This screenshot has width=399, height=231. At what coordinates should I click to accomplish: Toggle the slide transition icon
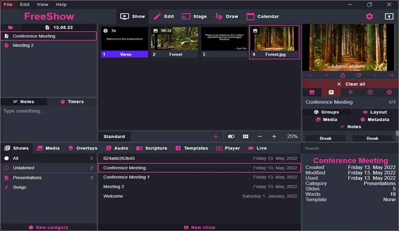pos(231,136)
